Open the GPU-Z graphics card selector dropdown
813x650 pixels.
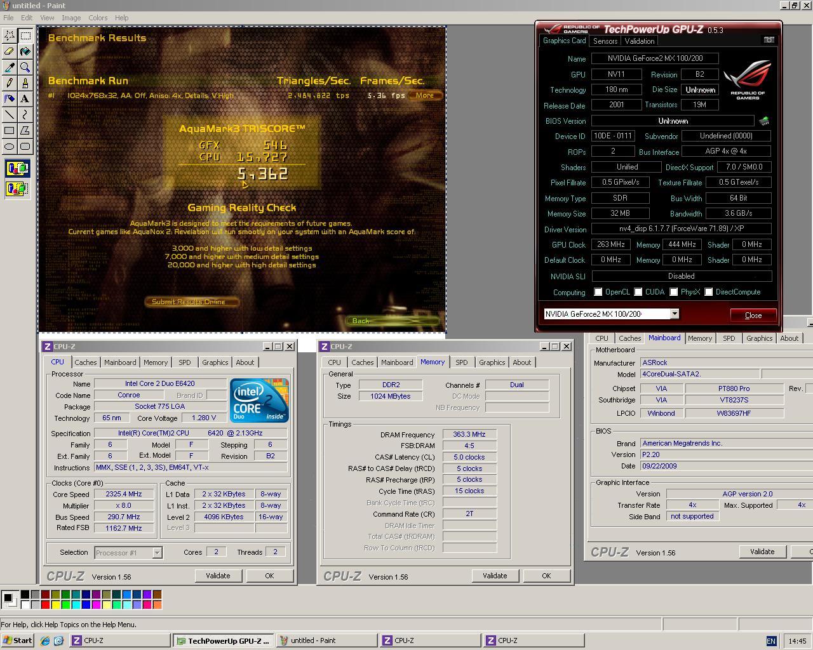pos(675,314)
